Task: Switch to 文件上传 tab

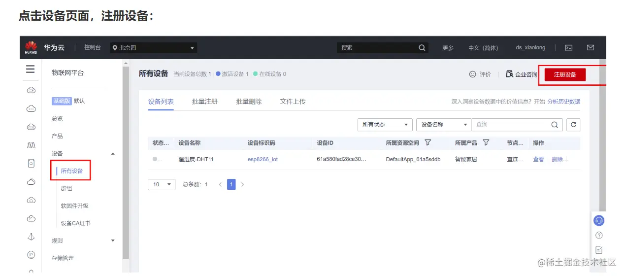Action: (293, 102)
